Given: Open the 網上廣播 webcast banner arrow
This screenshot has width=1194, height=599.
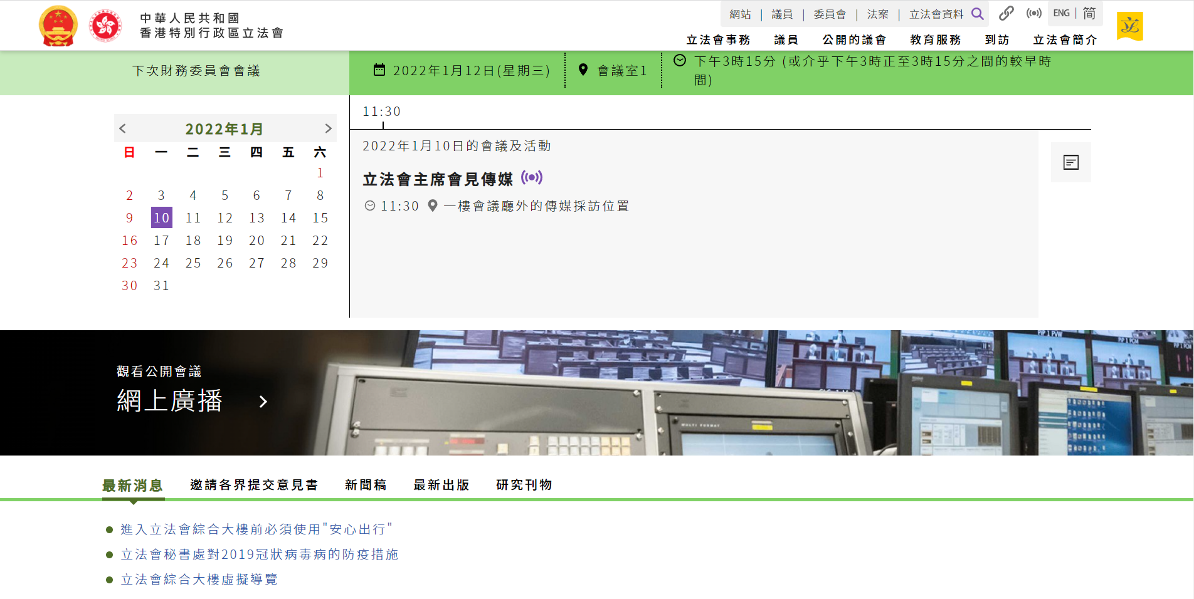Looking at the screenshot, I should pyautogui.click(x=263, y=402).
